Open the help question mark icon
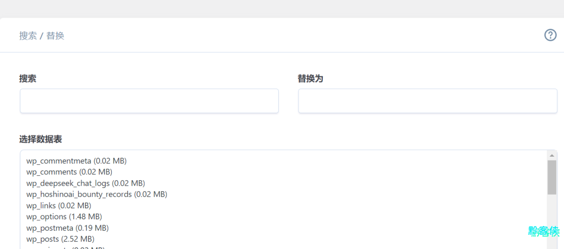This screenshot has height=249, width=564. 550,35
